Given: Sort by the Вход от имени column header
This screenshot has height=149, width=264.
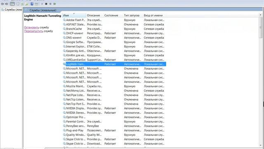Looking at the screenshot, I should (154, 15).
